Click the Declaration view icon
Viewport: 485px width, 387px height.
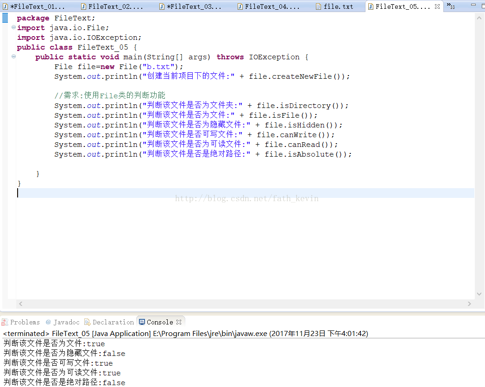pyautogui.click(x=87, y=322)
